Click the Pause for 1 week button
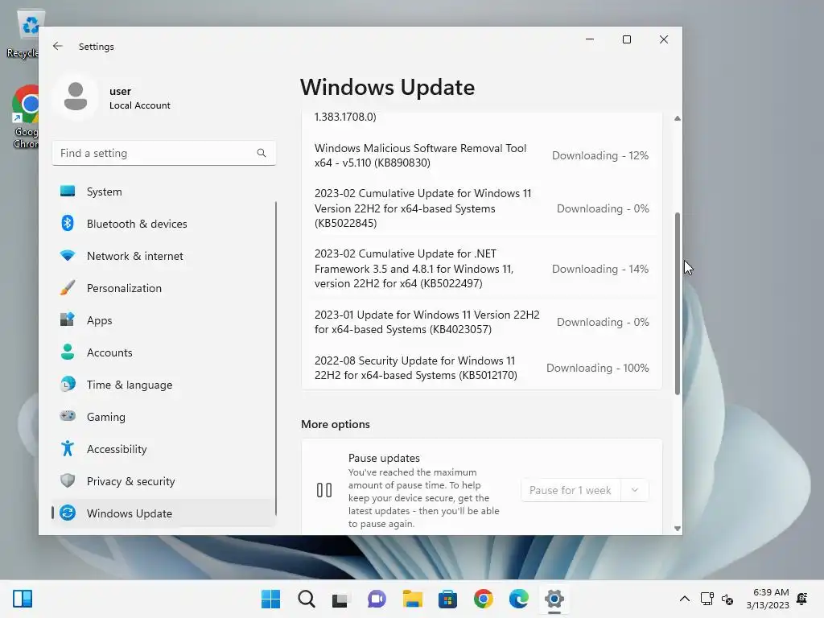The height and width of the screenshot is (618, 824). (x=571, y=490)
